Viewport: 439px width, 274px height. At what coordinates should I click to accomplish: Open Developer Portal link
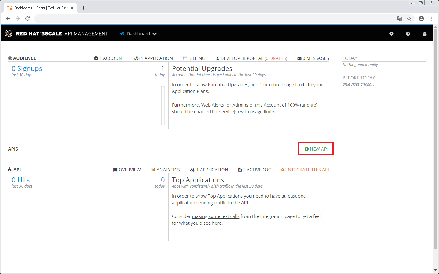[251, 58]
